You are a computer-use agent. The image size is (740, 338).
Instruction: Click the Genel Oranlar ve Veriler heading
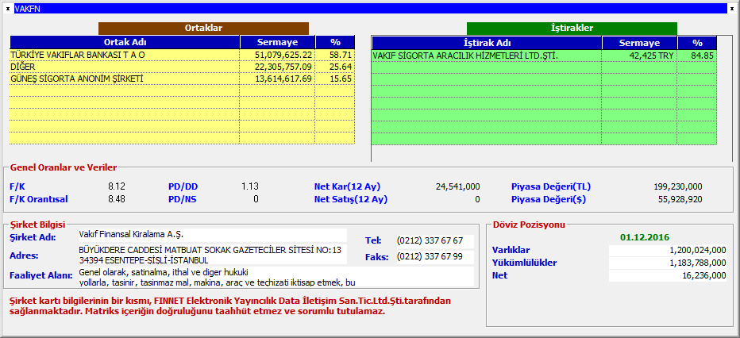click(x=64, y=167)
